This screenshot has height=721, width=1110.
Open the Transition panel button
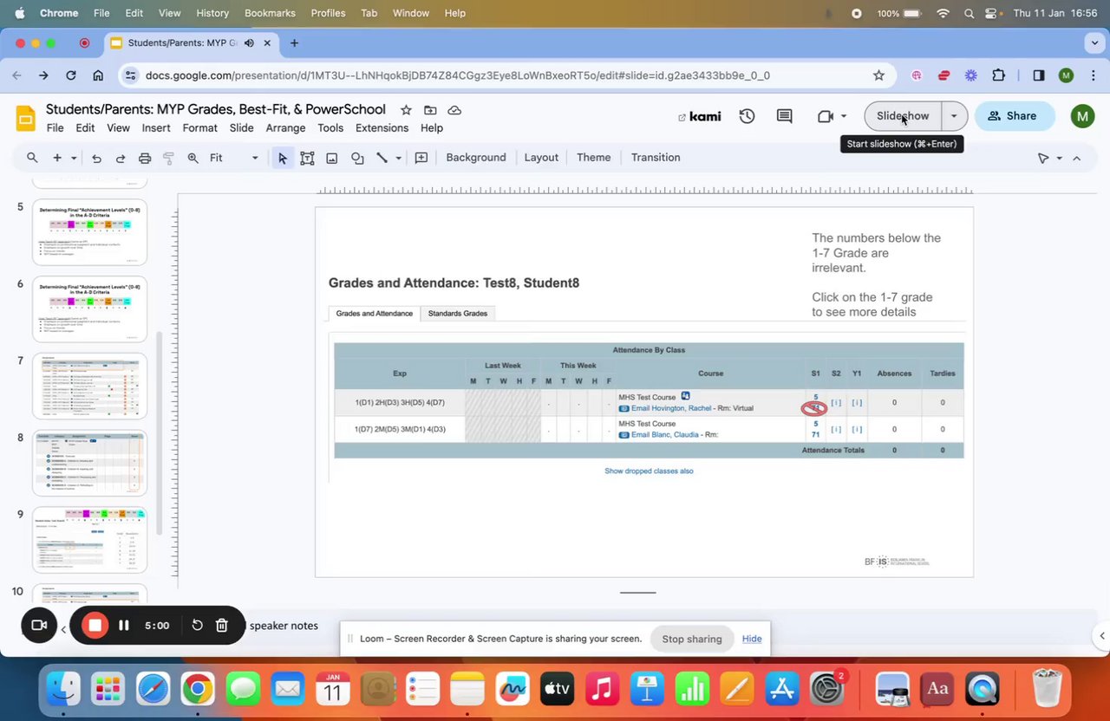point(656,158)
